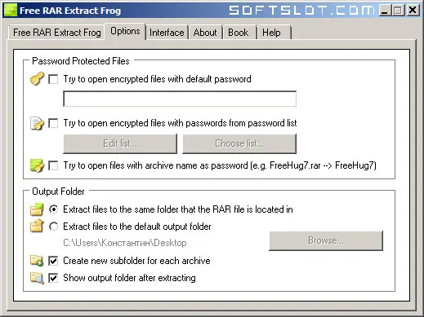Image resolution: width=424 pixels, height=317 pixels.
Task: Toggle archive name as password checkbox
Action: [x=53, y=165]
